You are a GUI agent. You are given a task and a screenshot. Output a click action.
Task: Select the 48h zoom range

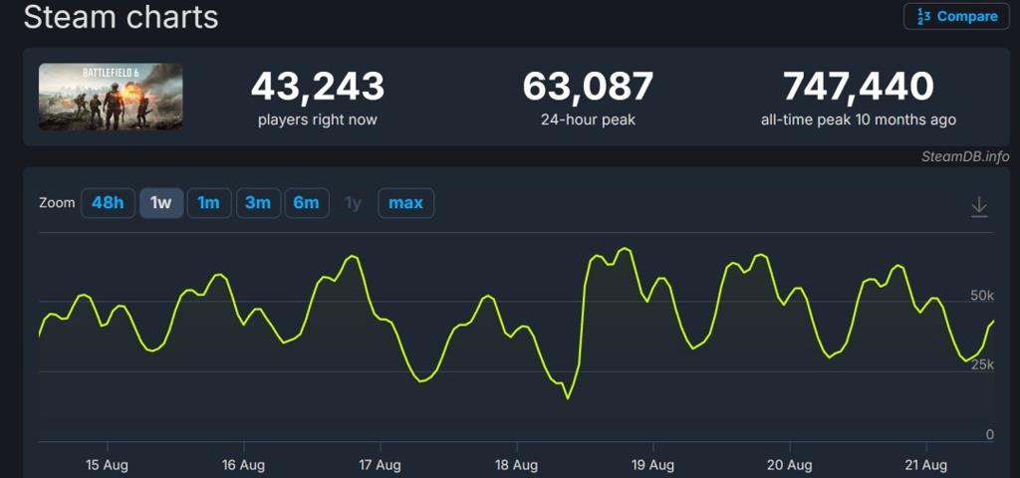108,203
